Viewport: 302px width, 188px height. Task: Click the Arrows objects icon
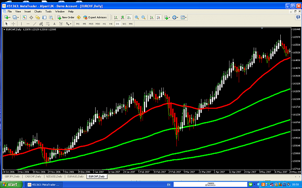click(68, 24)
